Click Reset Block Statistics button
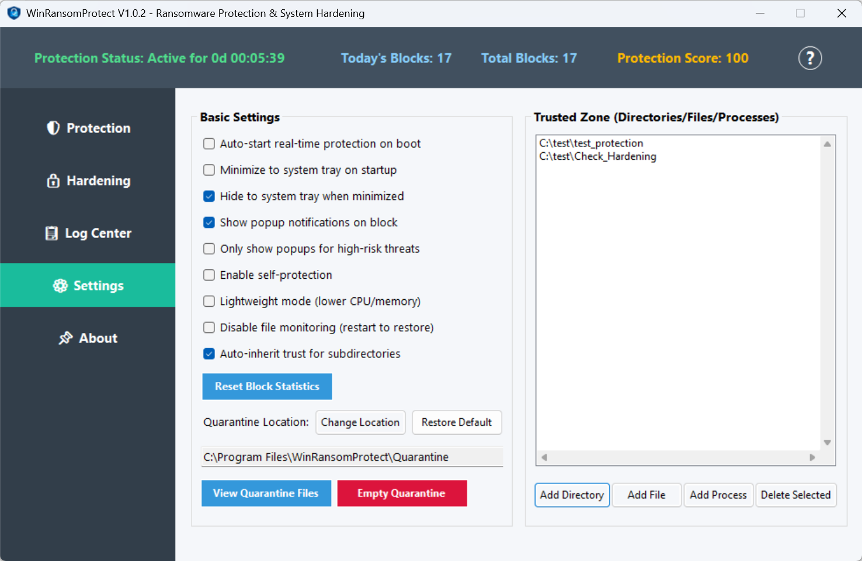Image resolution: width=862 pixels, height=561 pixels. (267, 387)
